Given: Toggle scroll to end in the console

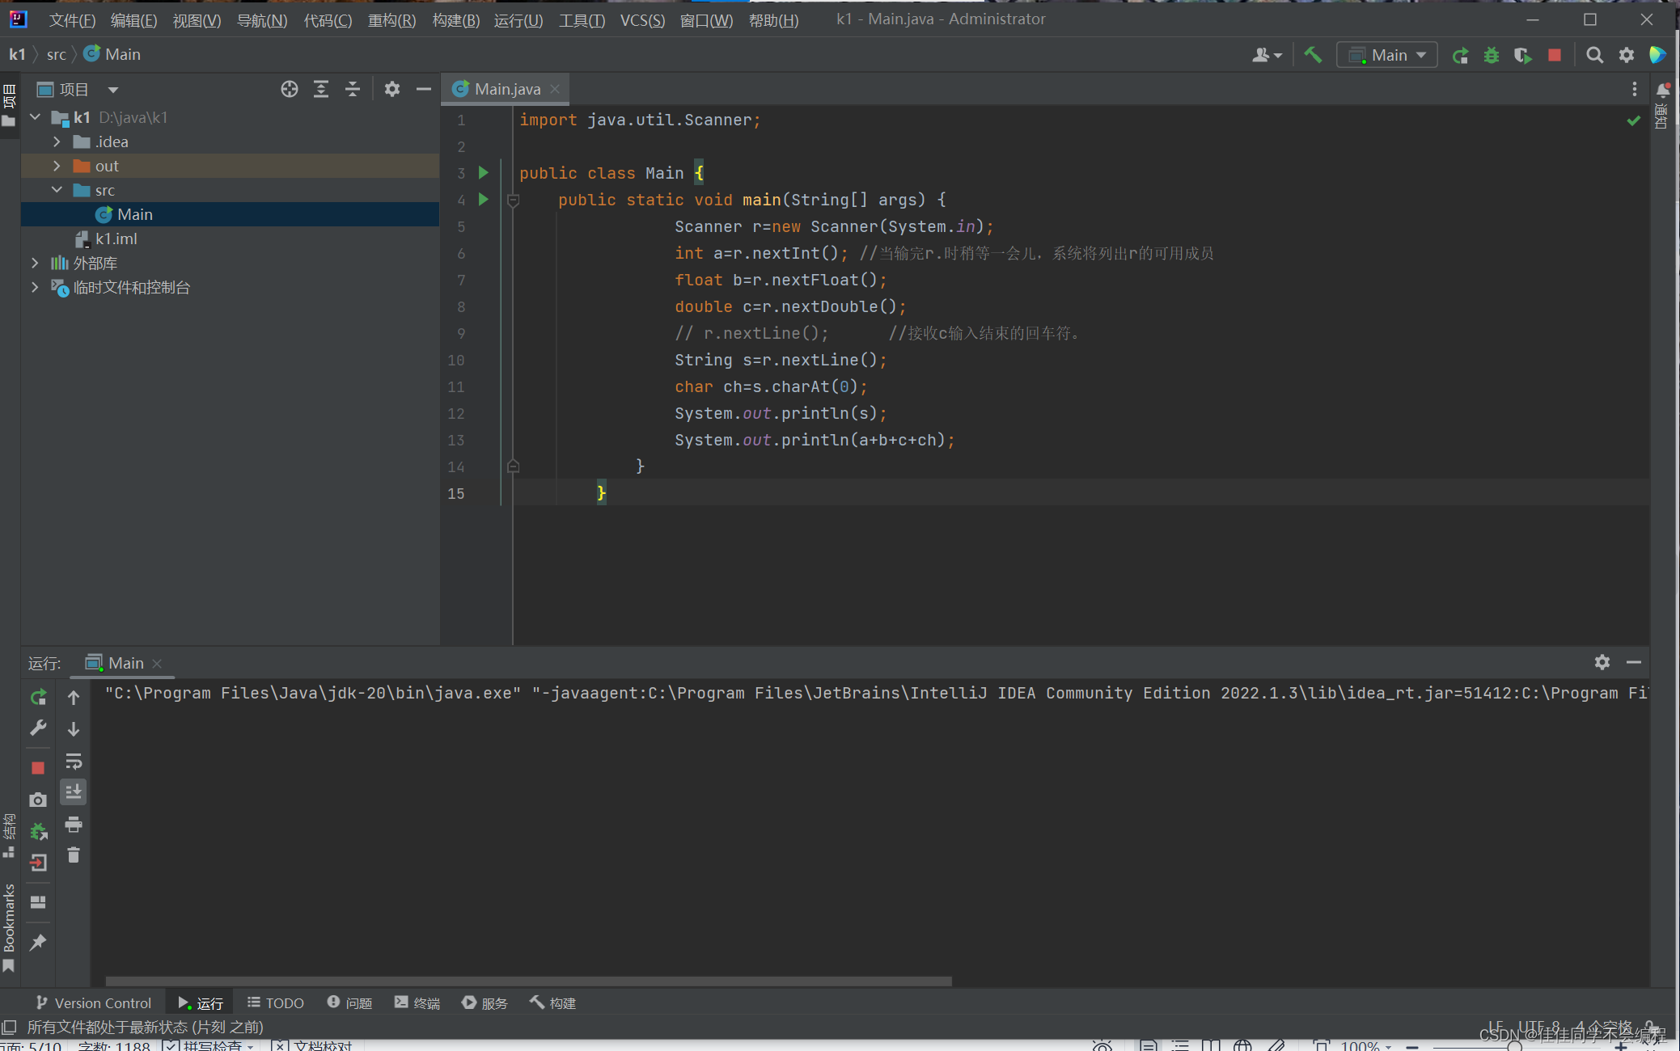Looking at the screenshot, I should (x=74, y=792).
